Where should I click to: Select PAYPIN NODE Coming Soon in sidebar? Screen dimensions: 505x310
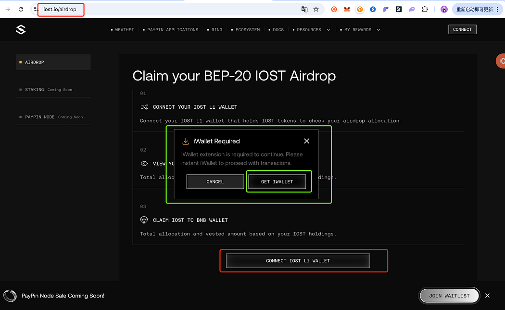click(x=53, y=117)
